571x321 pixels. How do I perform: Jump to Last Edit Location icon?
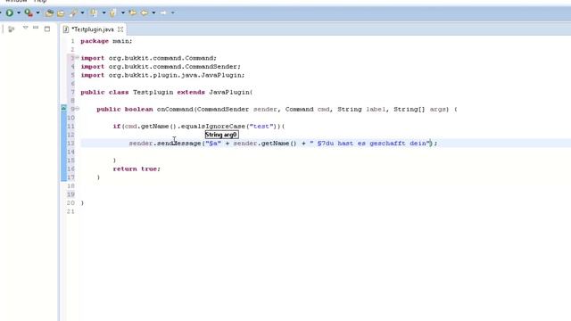pyautogui.click(x=133, y=12)
